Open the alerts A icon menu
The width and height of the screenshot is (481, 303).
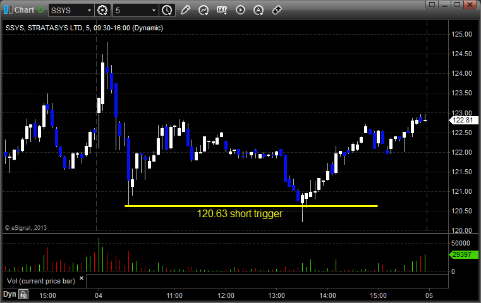point(259,10)
